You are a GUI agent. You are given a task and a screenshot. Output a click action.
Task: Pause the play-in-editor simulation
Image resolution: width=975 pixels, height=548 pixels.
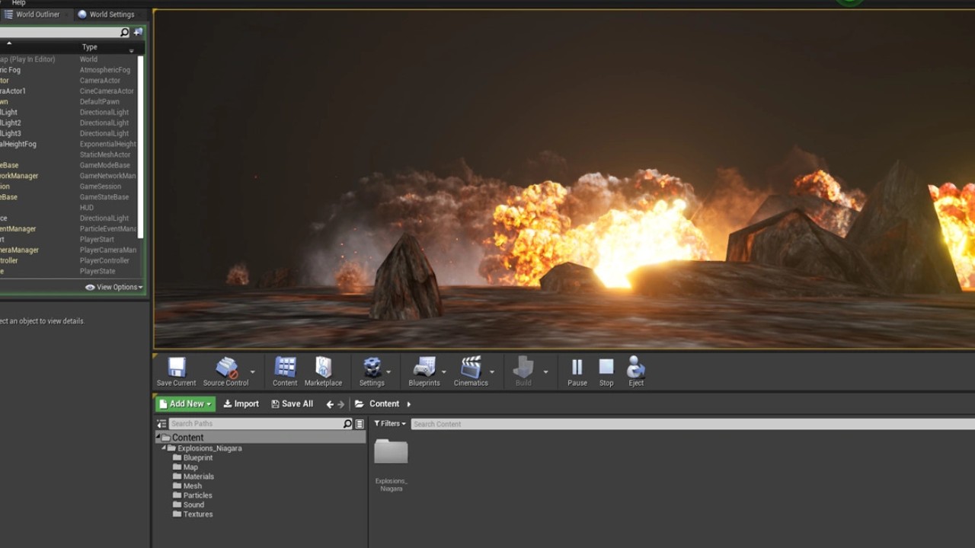[x=577, y=368]
